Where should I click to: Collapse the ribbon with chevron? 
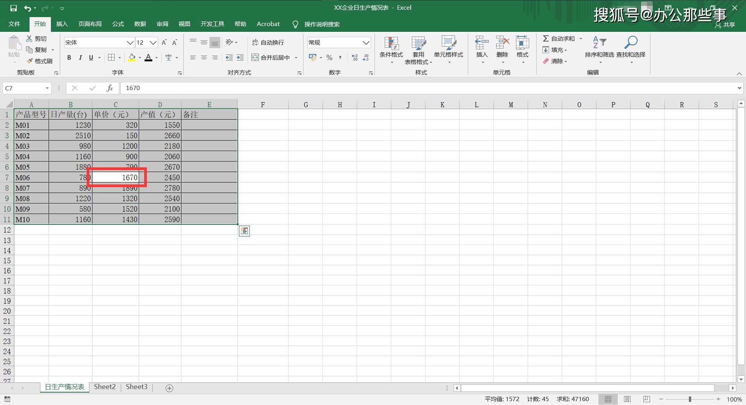point(739,73)
